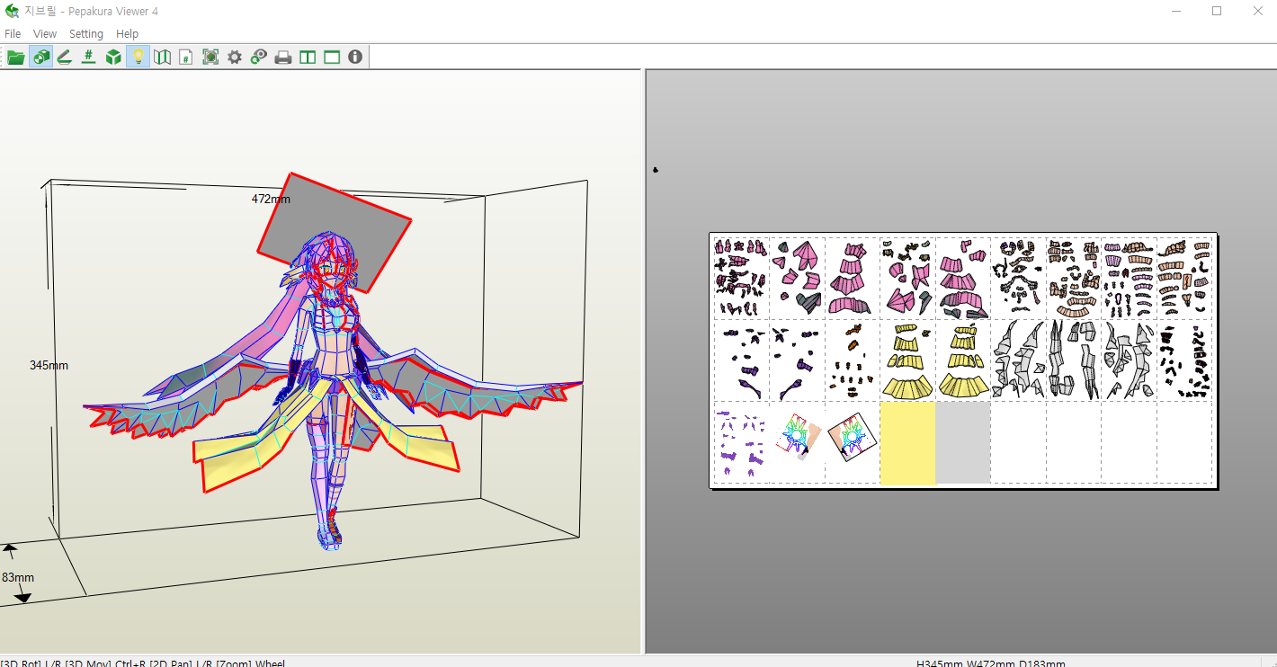1277x667 pixels.
Task: Switch to single-pane layout icon
Action: 332,58
